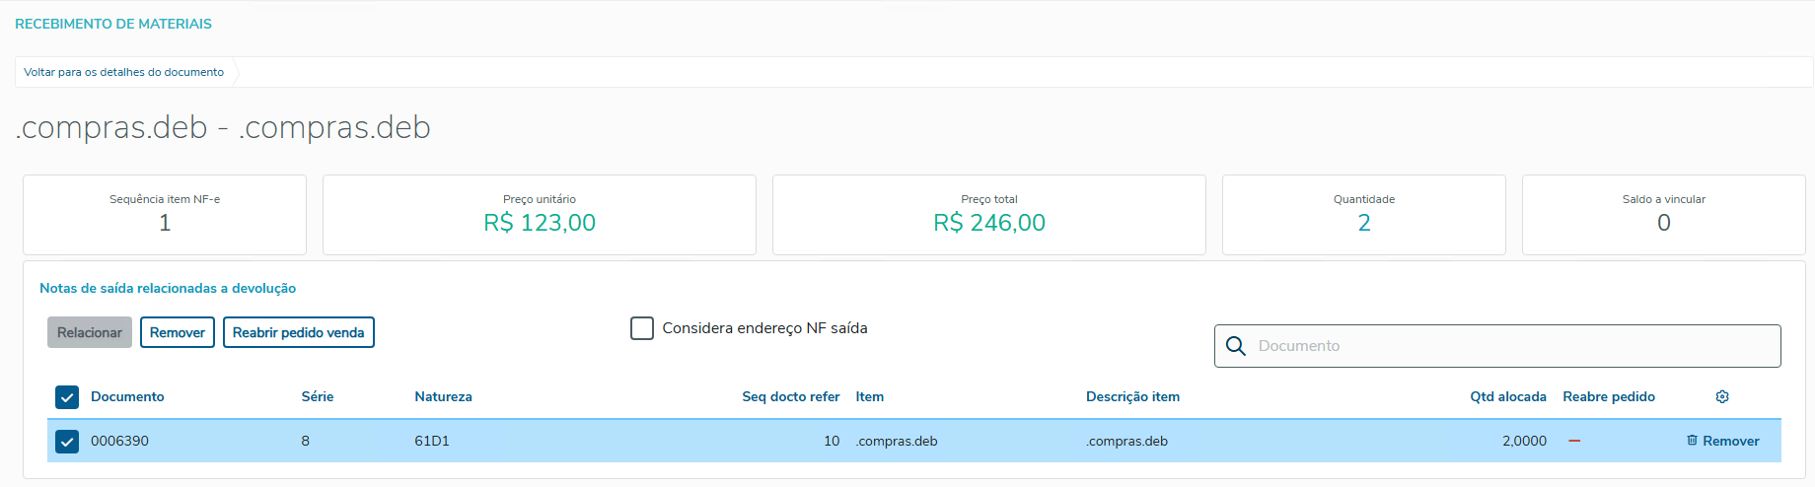Click Seq docto refer column header
The height and width of the screenshot is (487, 1815).
click(790, 396)
